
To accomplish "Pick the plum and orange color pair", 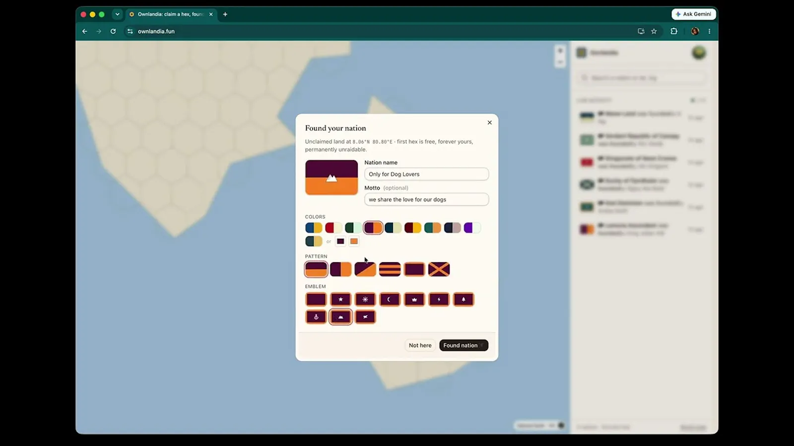I will [x=373, y=228].
